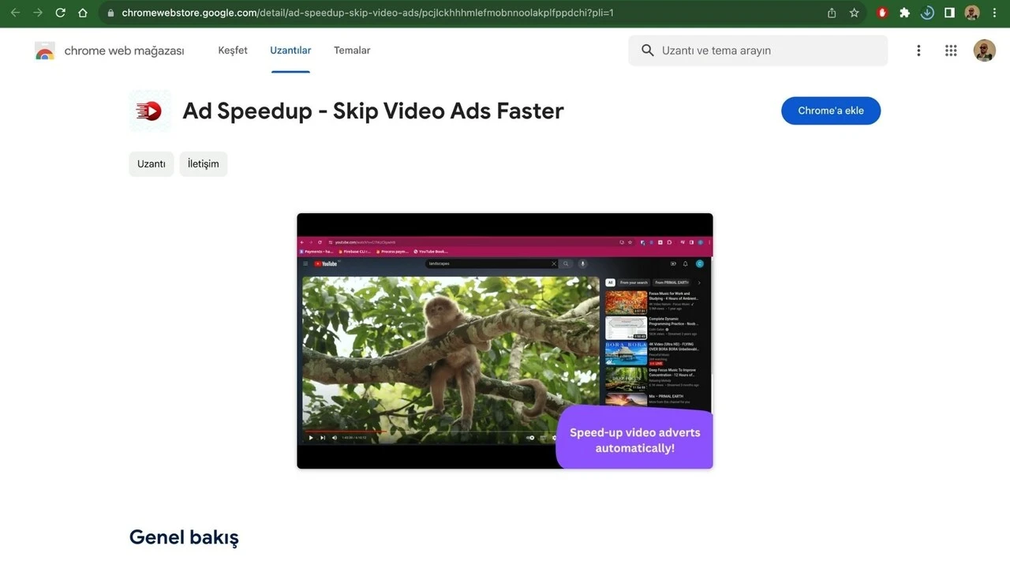Viewport: 1010px width, 568px height.
Task: Open the dark mode extension icon
Action: coord(927,13)
